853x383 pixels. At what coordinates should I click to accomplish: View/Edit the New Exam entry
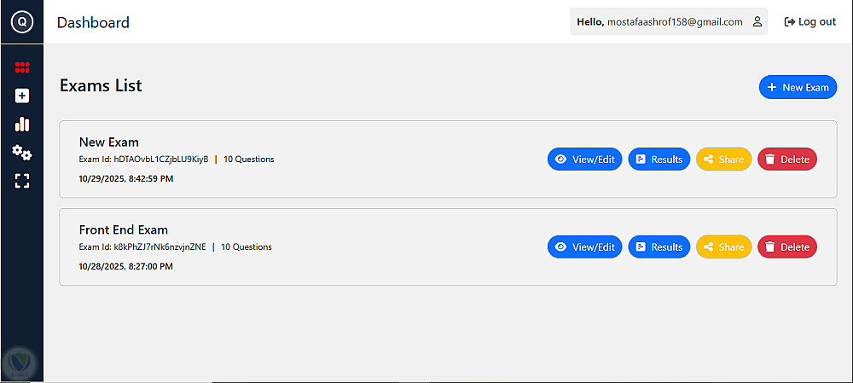pos(584,160)
